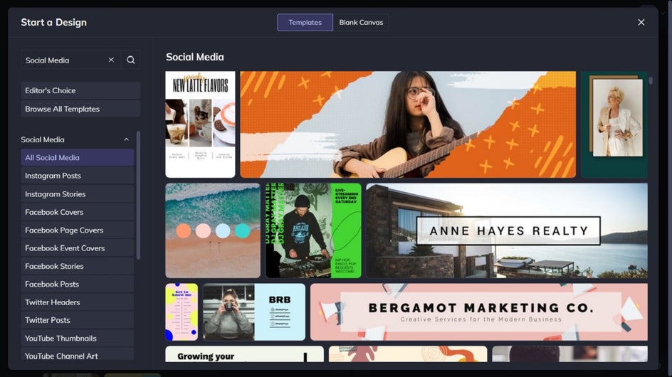Click the magnifier search icon
This screenshot has width=672, height=377.
click(131, 60)
